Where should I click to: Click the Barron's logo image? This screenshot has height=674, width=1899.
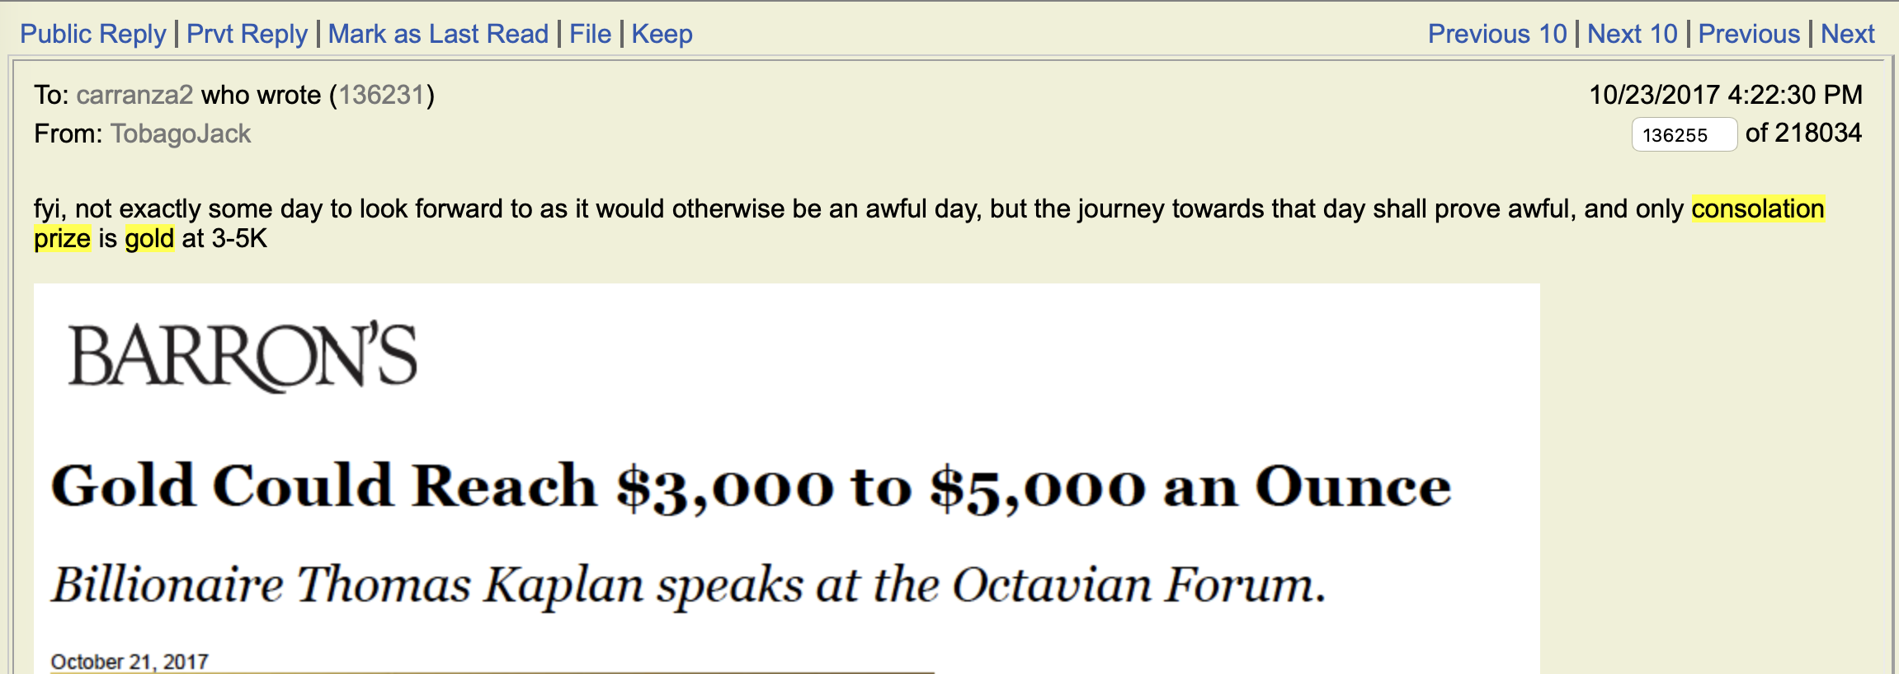tap(243, 356)
